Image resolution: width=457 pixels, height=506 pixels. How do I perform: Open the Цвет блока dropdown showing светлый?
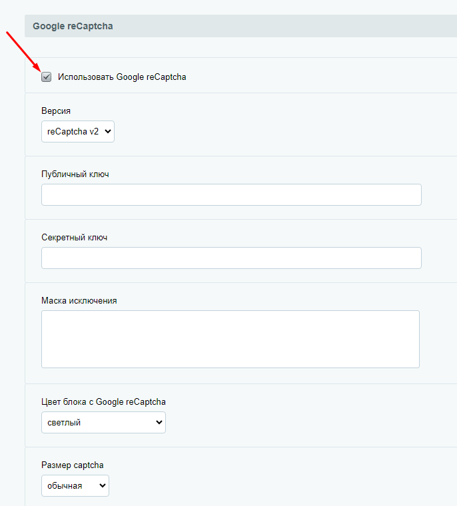tap(103, 422)
